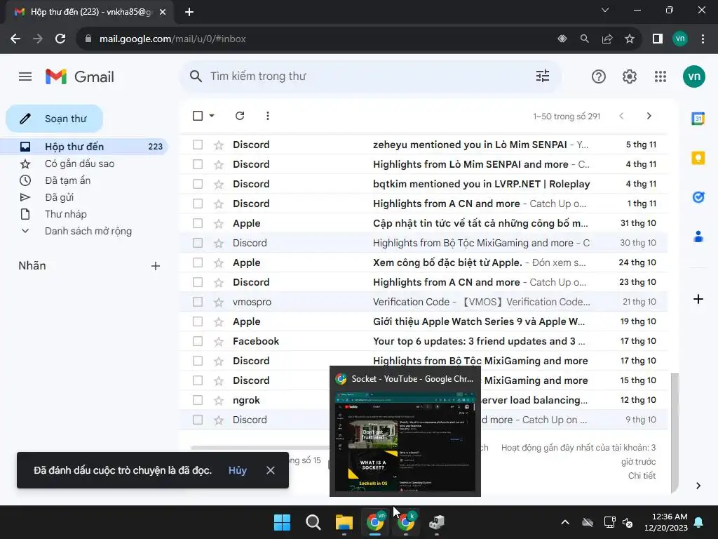Switch to the Hộp thư đến Chrome tab

click(89, 12)
